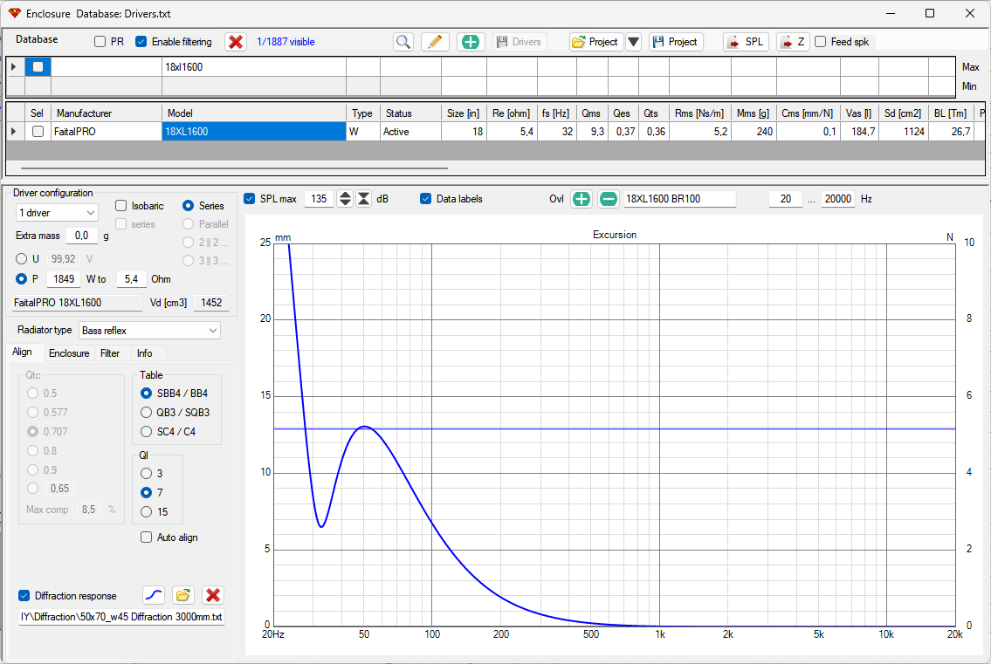Click the Diffraction file path field
This screenshot has height=664, width=991.
point(122,617)
